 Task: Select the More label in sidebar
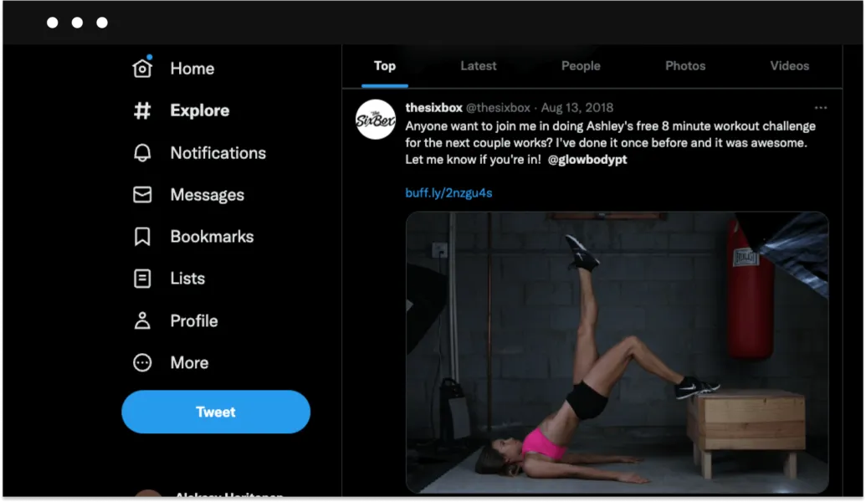tap(189, 363)
